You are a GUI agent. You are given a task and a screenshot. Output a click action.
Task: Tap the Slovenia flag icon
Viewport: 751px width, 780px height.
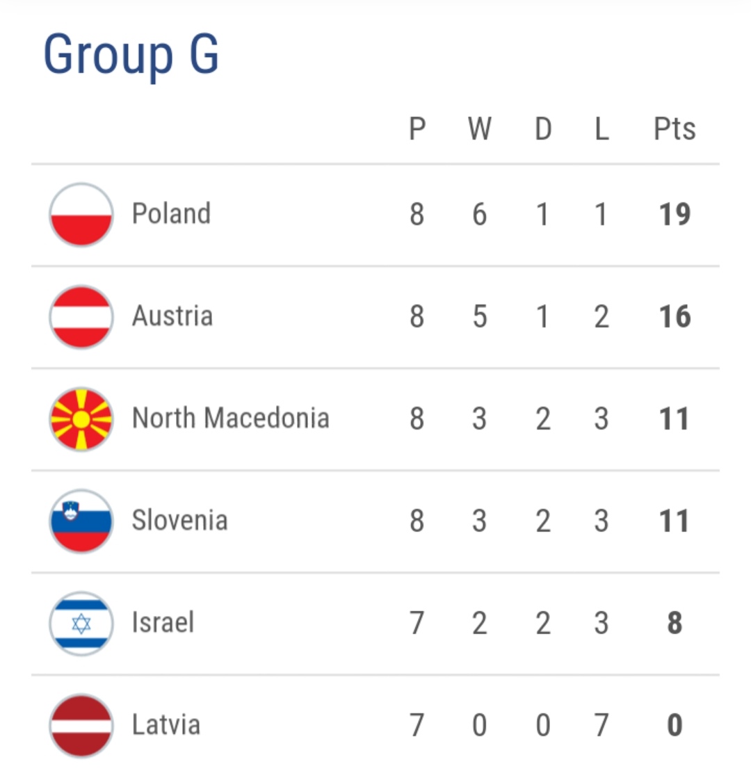[x=81, y=521]
